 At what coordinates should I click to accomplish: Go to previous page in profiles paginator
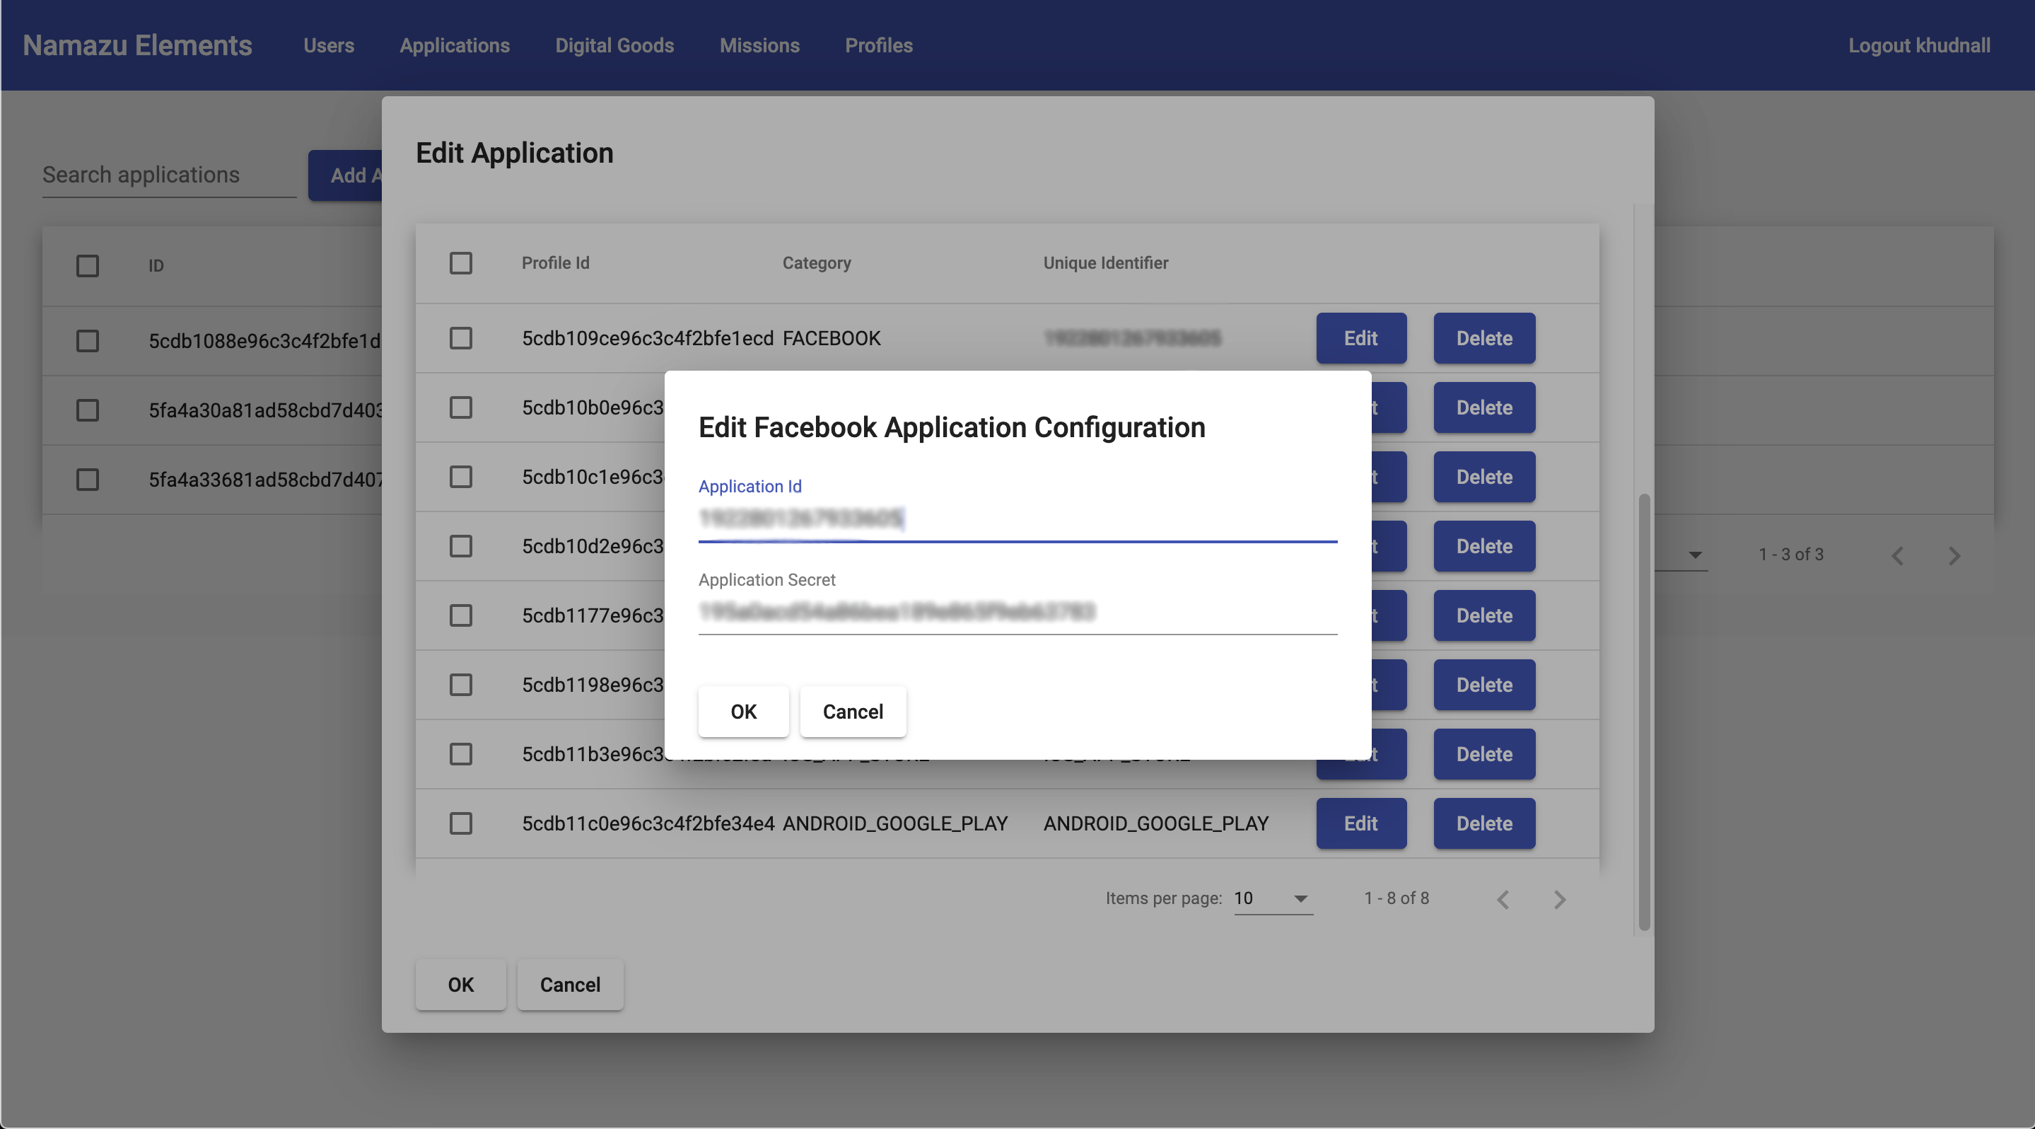1503,899
